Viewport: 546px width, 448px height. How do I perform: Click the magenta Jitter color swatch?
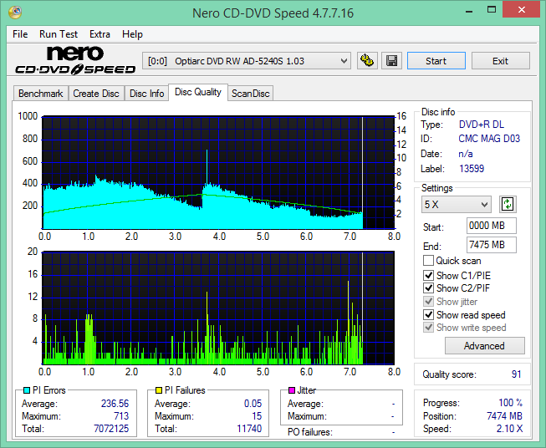click(292, 390)
